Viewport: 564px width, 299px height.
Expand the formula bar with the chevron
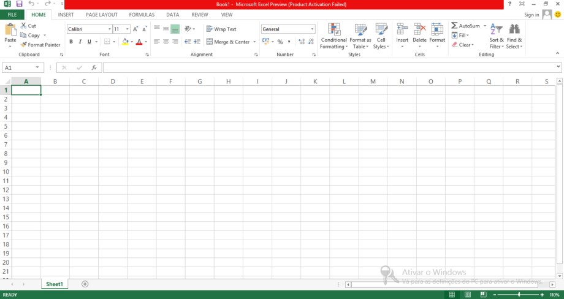click(558, 67)
